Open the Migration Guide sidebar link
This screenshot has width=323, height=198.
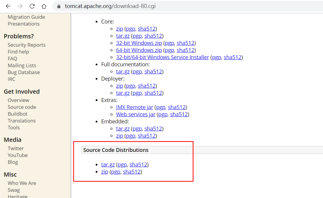[26, 17]
